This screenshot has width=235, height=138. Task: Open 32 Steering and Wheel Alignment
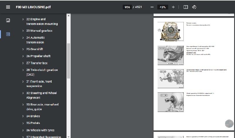(42, 95)
